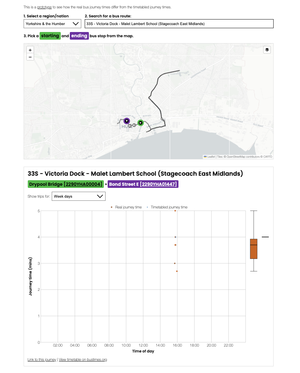Open the prototype link

(x=44, y=7)
